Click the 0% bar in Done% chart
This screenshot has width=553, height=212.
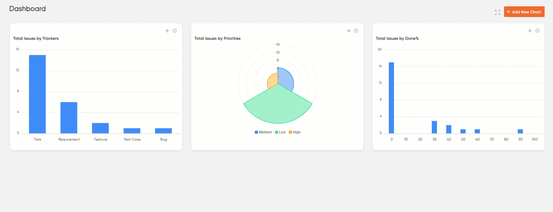click(391, 98)
